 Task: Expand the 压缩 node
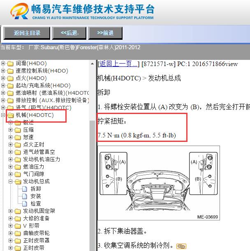point(10,130)
